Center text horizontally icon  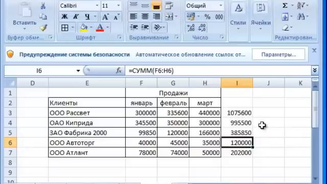click(145, 16)
